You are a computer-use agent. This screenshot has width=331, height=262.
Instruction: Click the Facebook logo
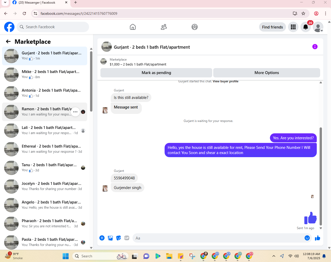(x=9, y=27)
